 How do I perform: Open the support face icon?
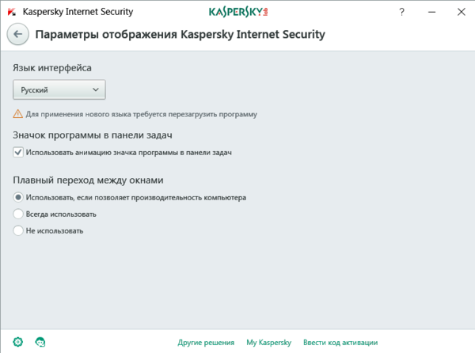pyautogui.click(x=40, y=342)
